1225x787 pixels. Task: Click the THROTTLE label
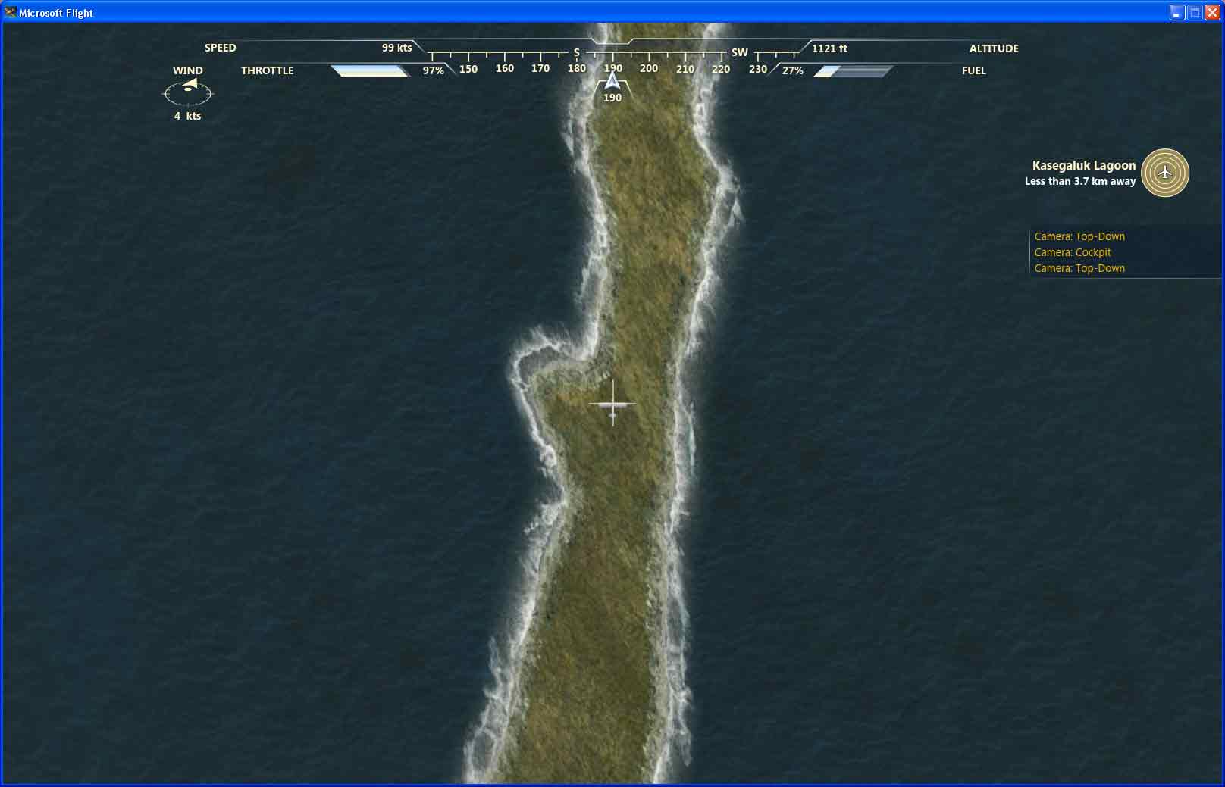click(x=267, y=70)
